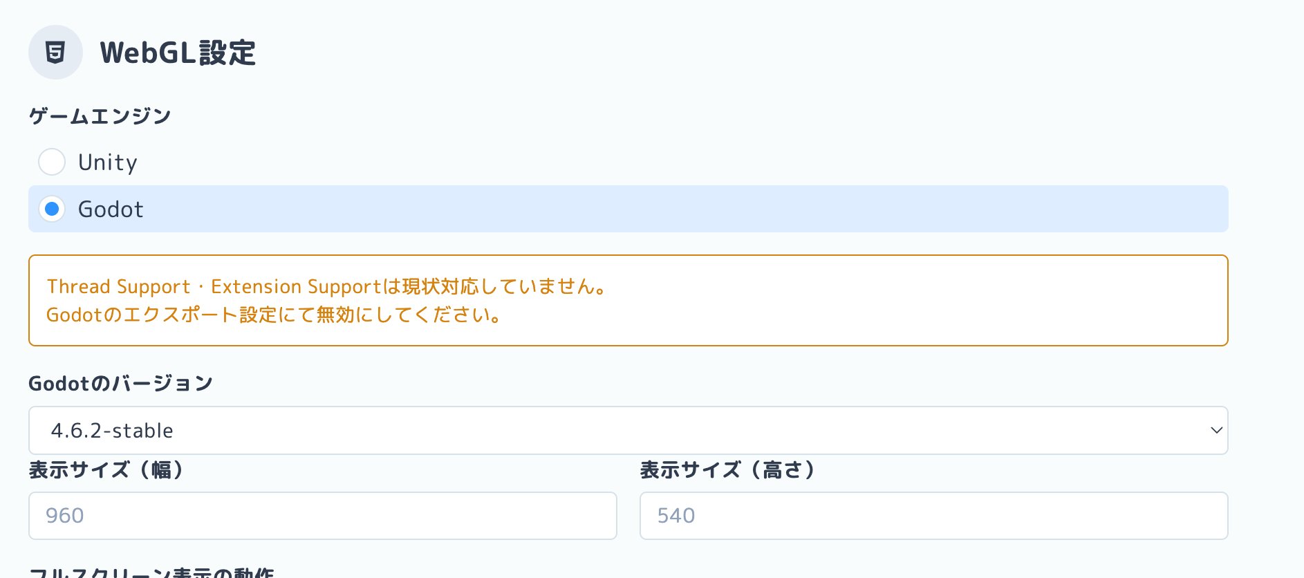Click the version dropdown chevron arrow
Screen dimensions: 1304x578
[1216, 430]
